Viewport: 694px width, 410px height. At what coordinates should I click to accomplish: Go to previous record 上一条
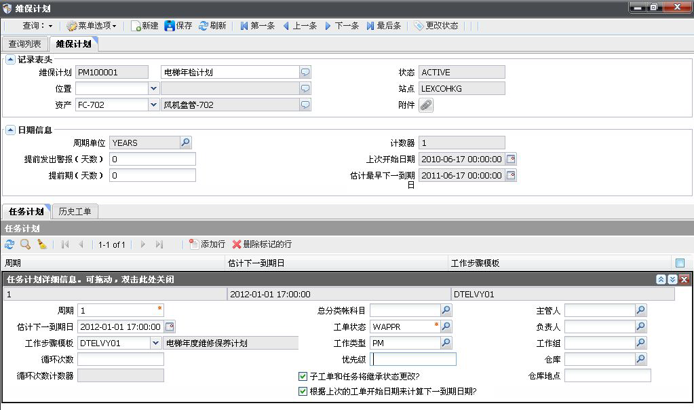300,26
